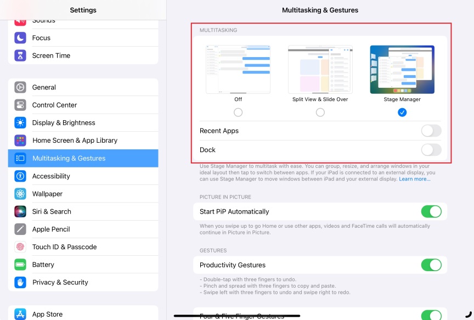Open Privacy & Security settings
The width and height of the screenshot is (474, 320).
pos(60,283)
